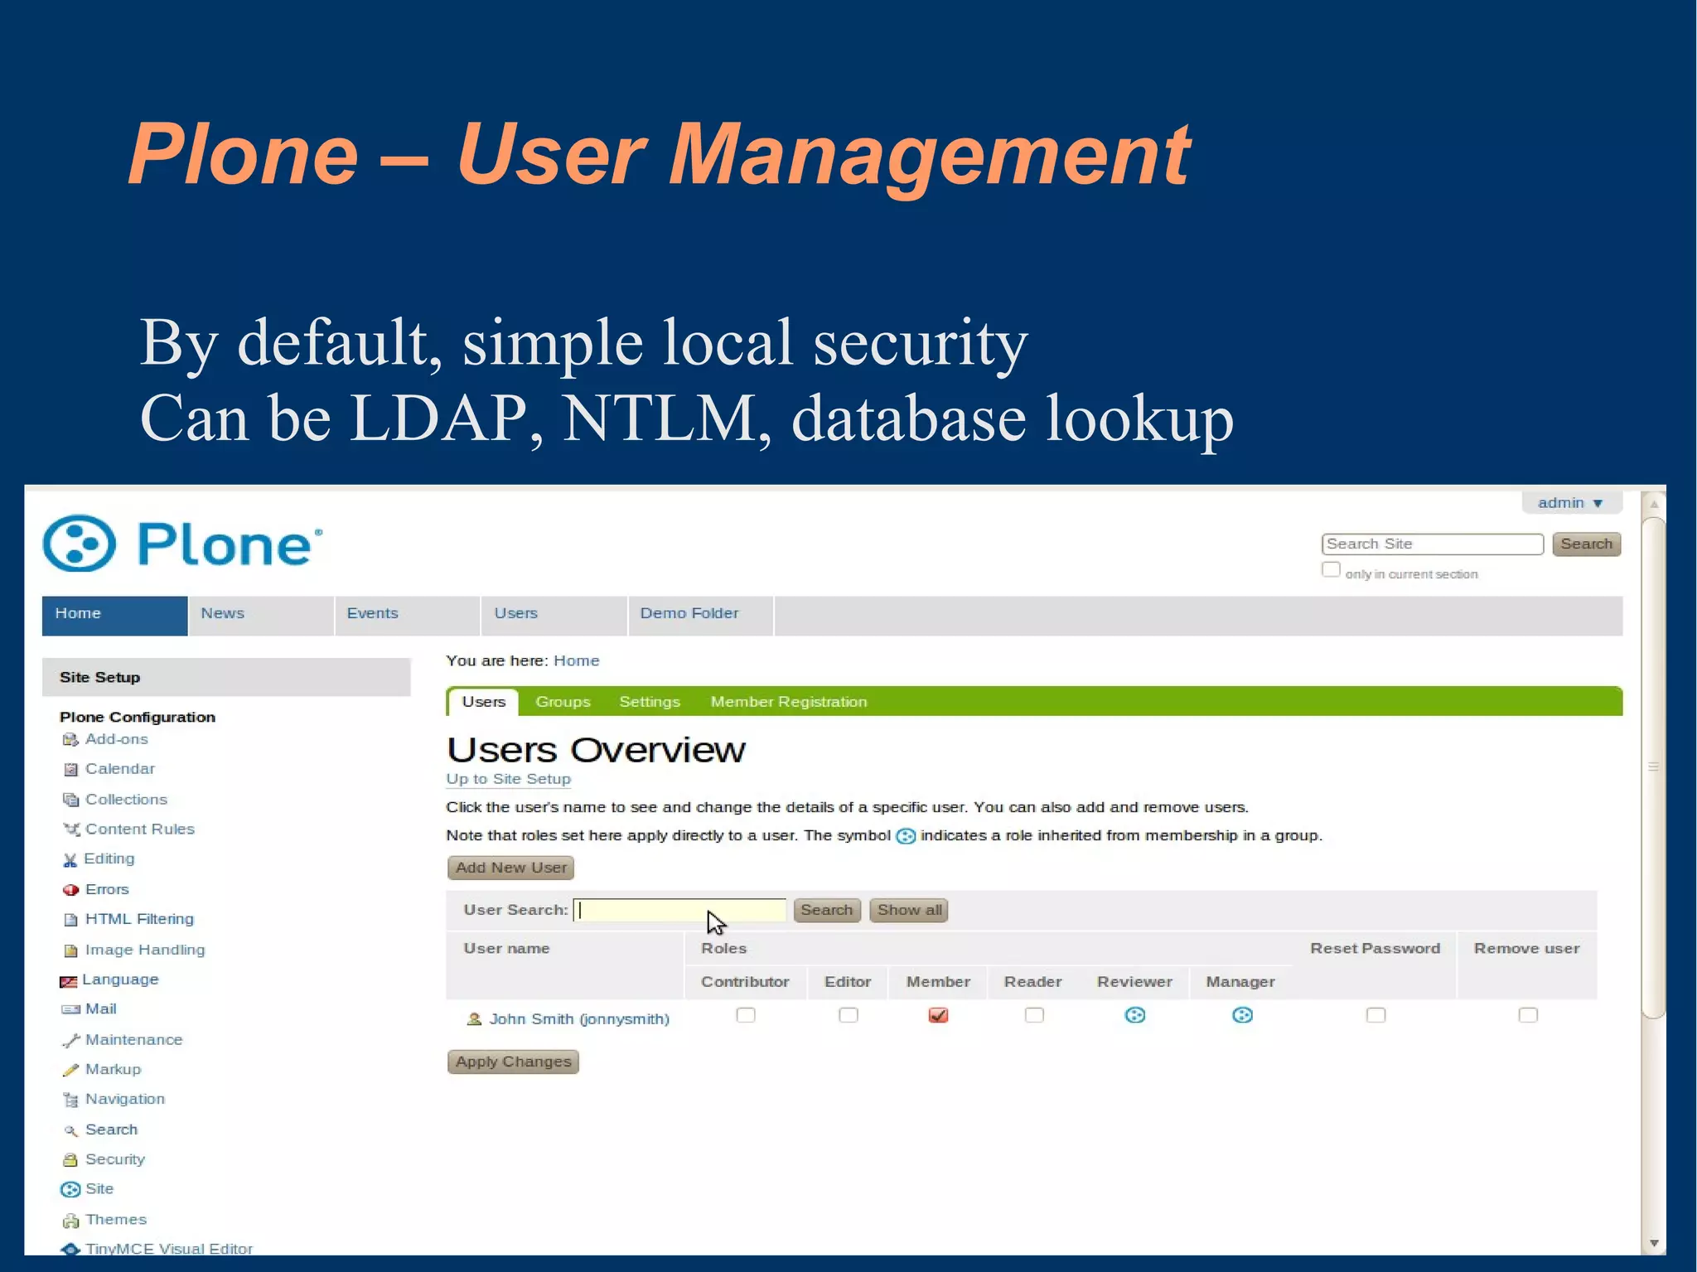The height and width of the screenshot is (1272, 1697).
Task: Open Users in navigation bar
Action: pos(554,616)
